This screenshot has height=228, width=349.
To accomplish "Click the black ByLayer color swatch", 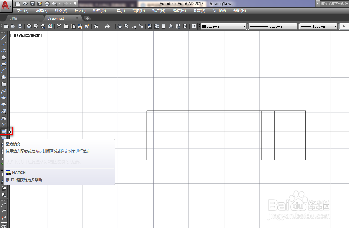I will pyautogui.click(x=204, y=26).
